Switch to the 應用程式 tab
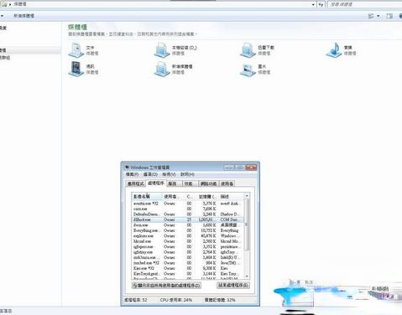Viewport: 402px width, 315px height. 135,183
